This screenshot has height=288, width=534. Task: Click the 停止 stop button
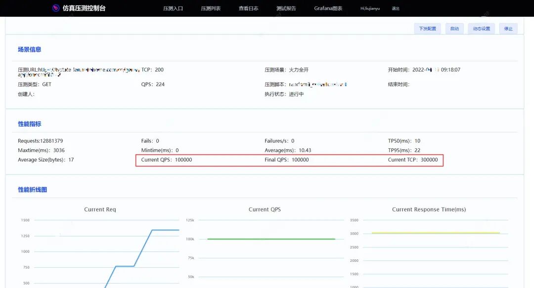[508, 29]
